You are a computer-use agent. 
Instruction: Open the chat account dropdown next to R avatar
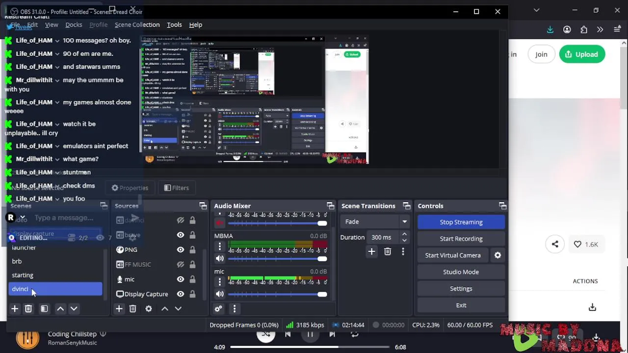click(22, 218)
